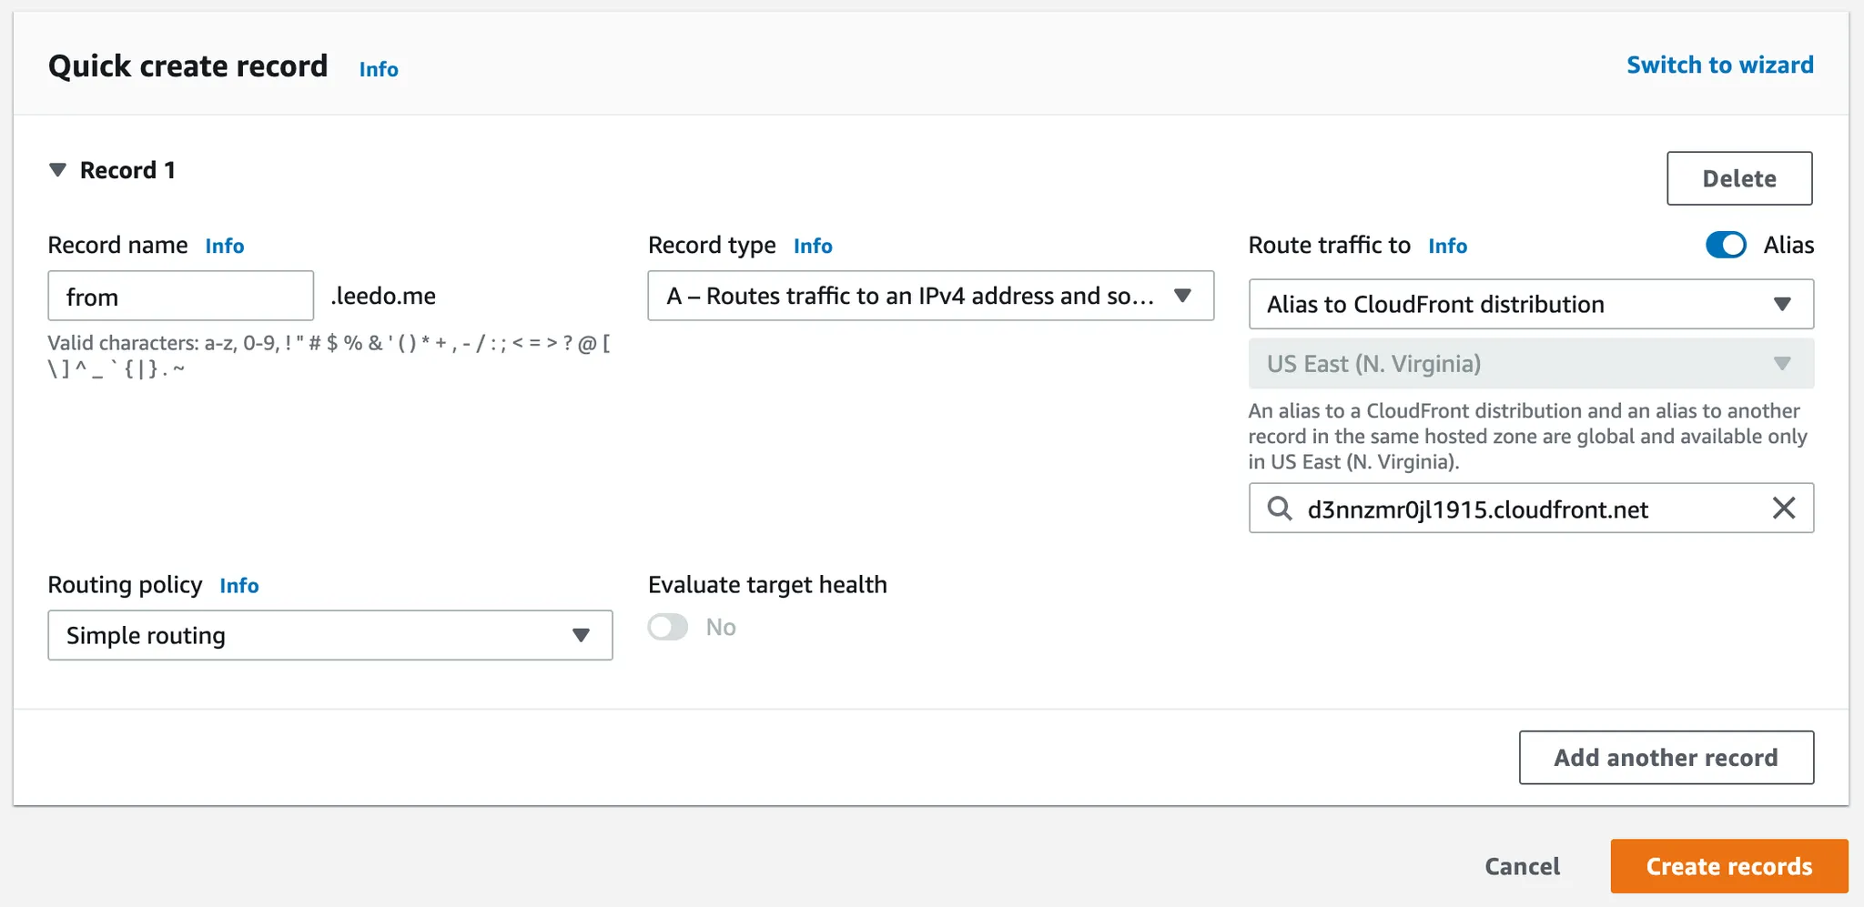1864x907 pixels.
Task: Toggle Evaluate target health switch
Action: pos(668,627)
